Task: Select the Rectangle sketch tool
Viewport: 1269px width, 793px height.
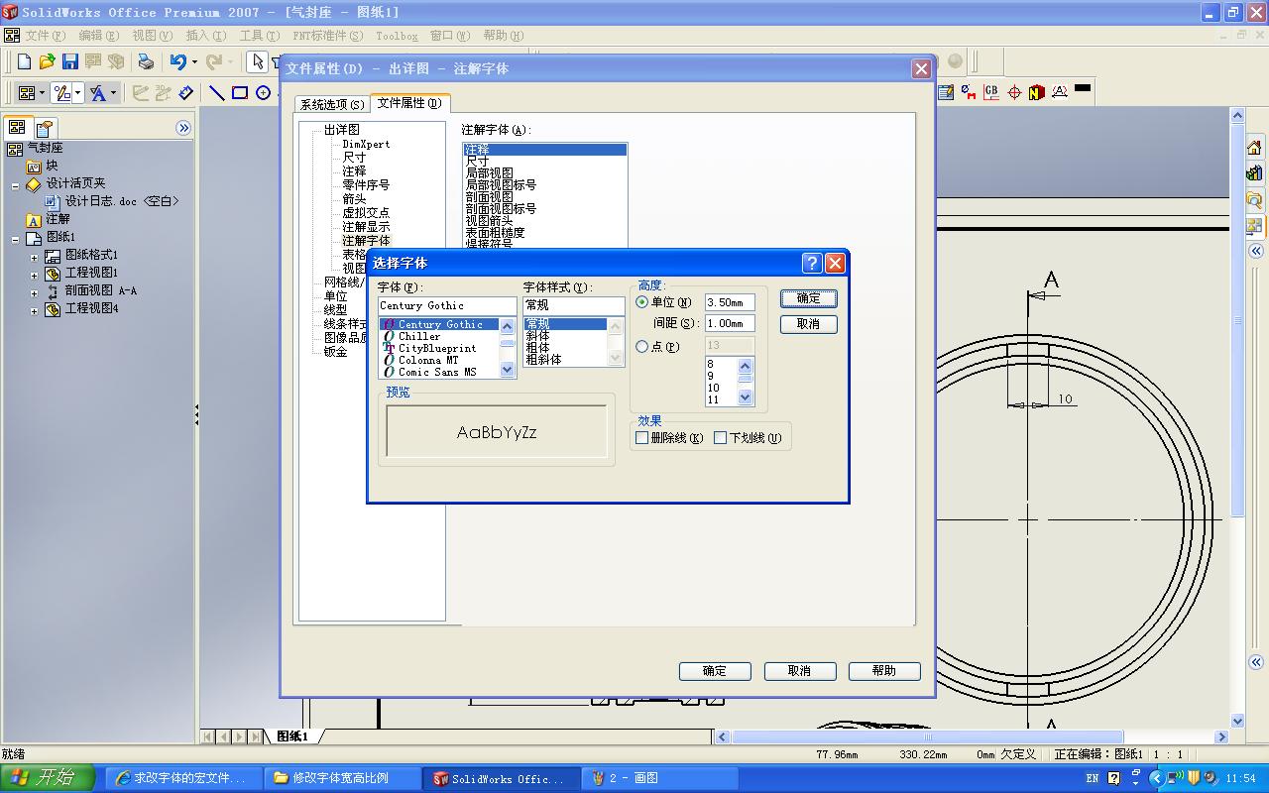Action: (240, 93)
